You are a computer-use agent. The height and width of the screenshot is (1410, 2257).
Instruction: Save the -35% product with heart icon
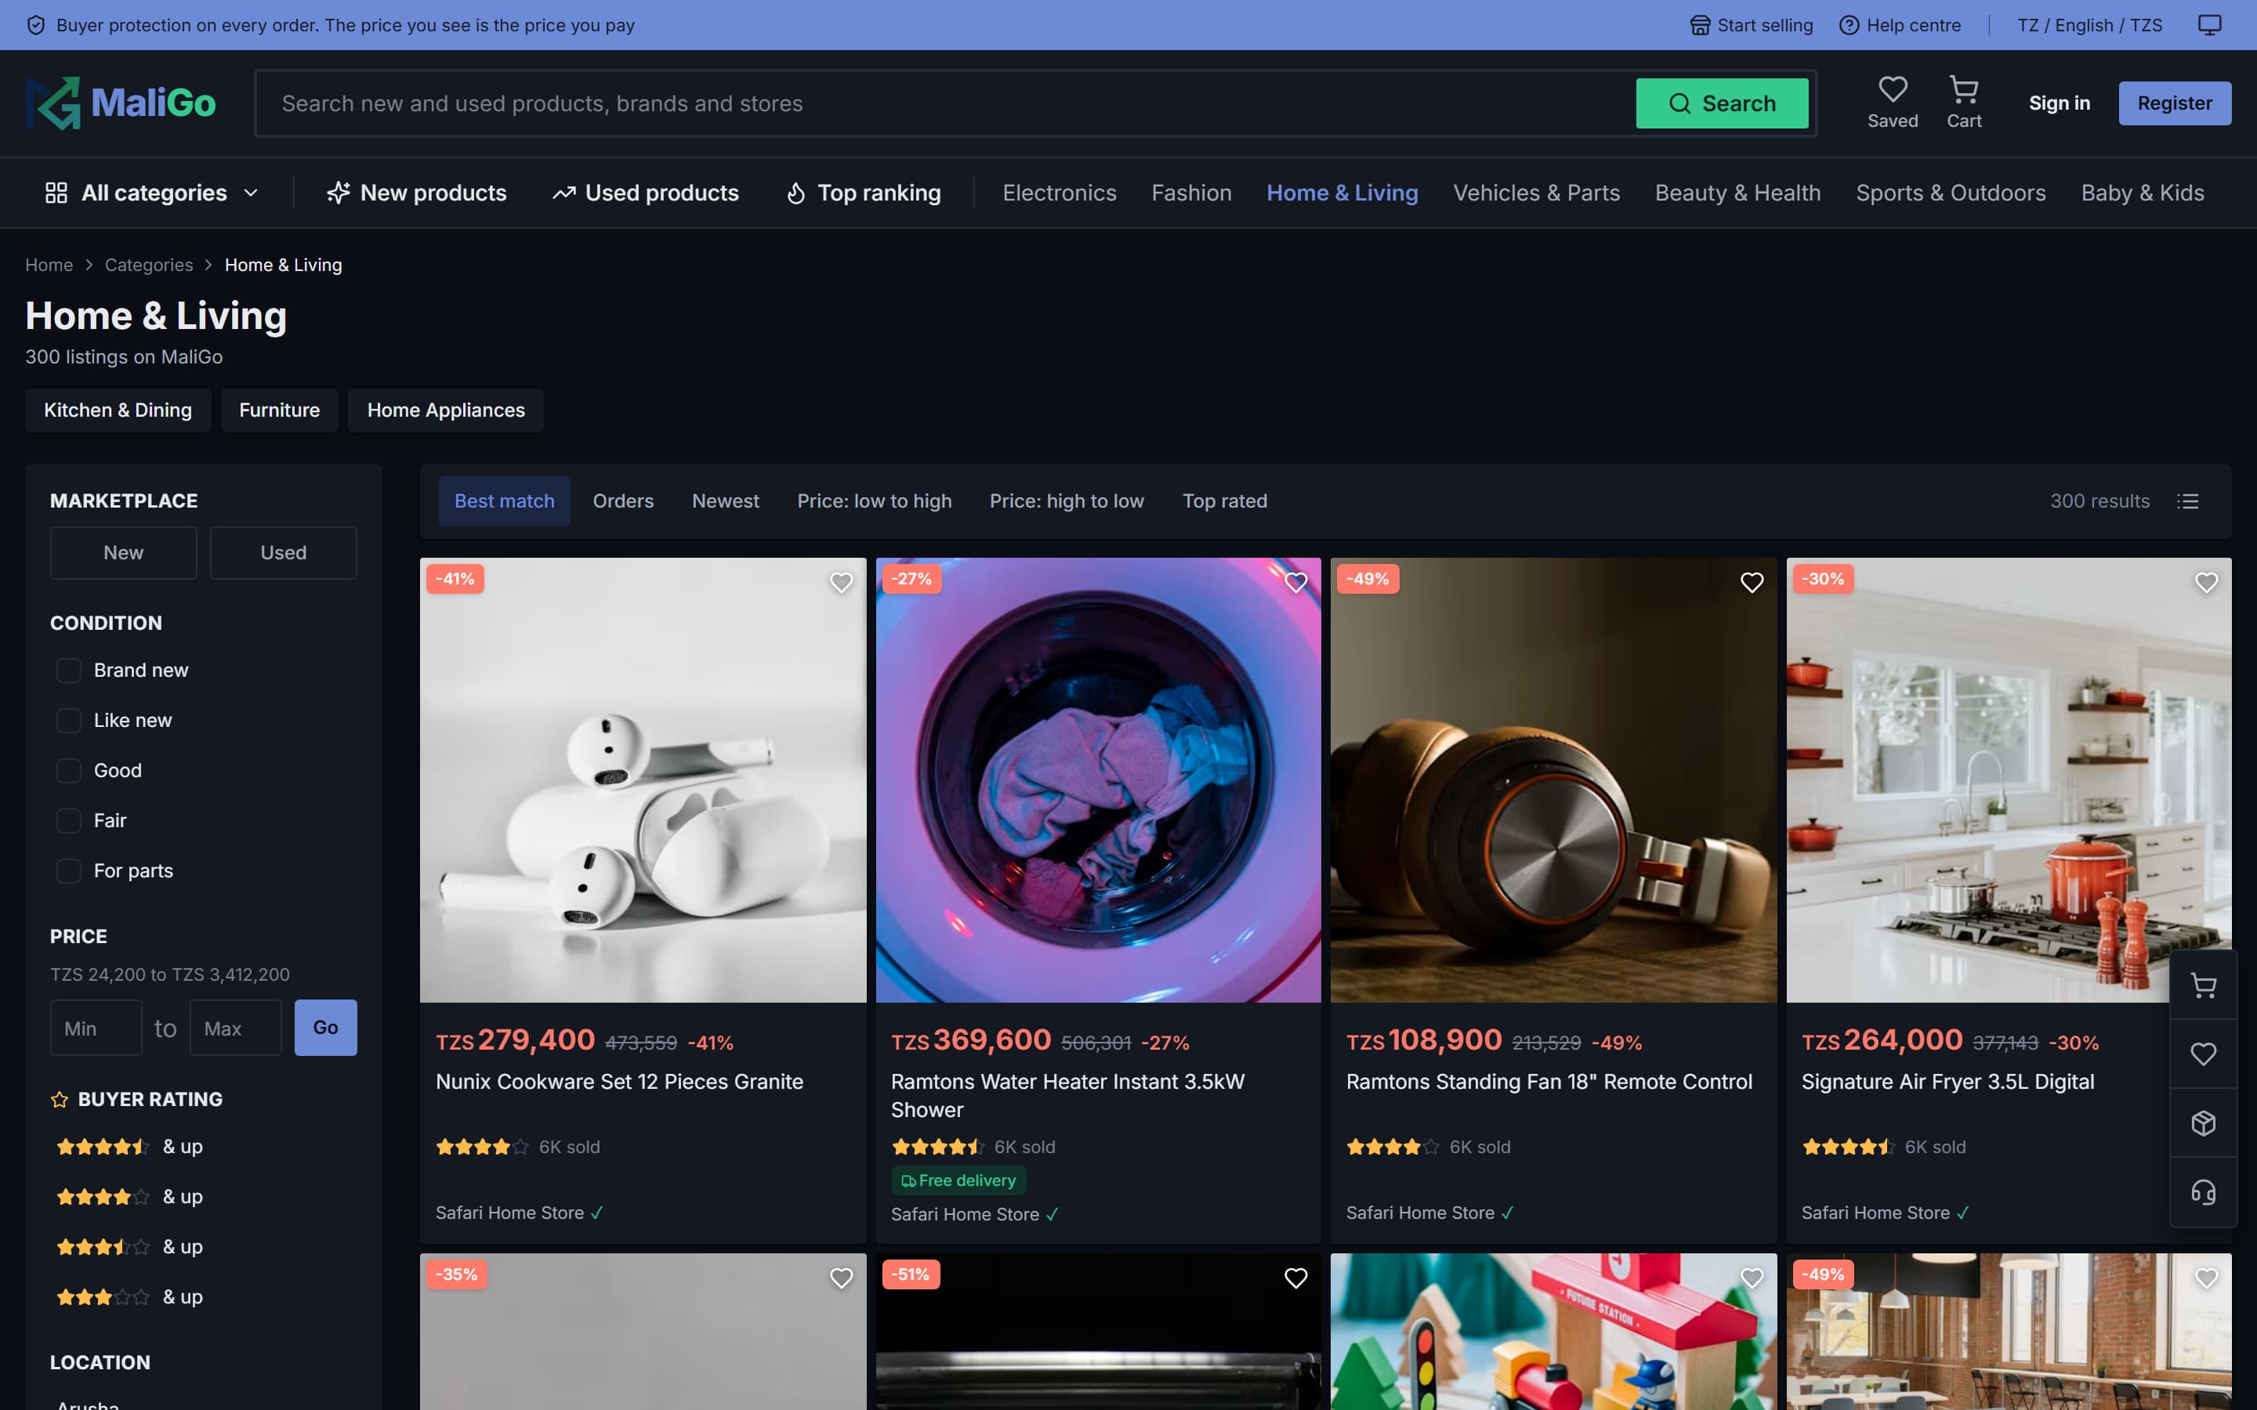tap(841, 1278)
